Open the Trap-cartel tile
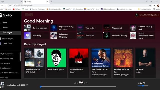The width and height of the screenshot is (160, 90). pyautogui.click(x=89, y=28)
